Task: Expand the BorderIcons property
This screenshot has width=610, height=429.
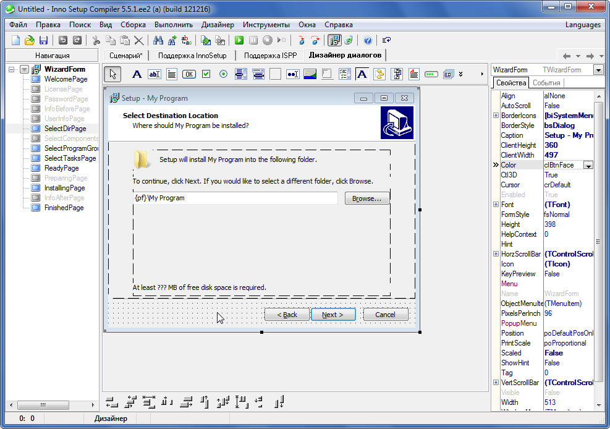Action: pyautogui.click(x=496, y=116)
